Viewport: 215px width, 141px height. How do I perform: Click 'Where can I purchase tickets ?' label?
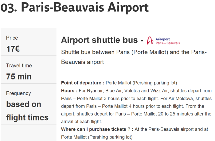pos(97,129)
